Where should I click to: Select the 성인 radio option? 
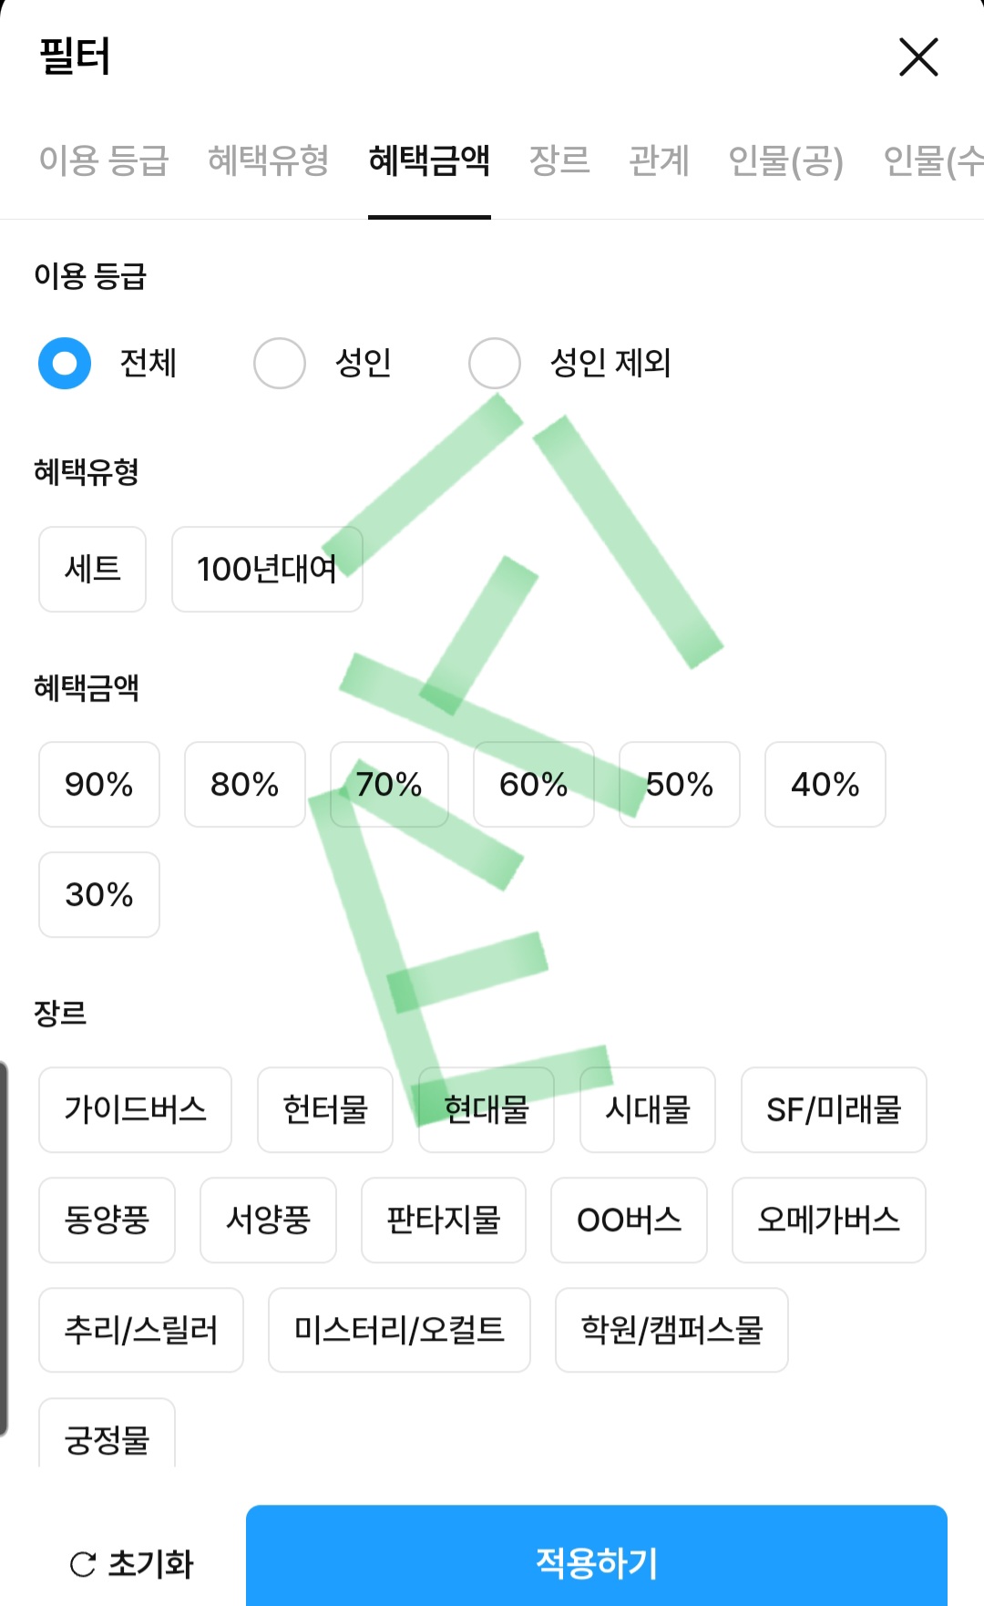point(280,364)
